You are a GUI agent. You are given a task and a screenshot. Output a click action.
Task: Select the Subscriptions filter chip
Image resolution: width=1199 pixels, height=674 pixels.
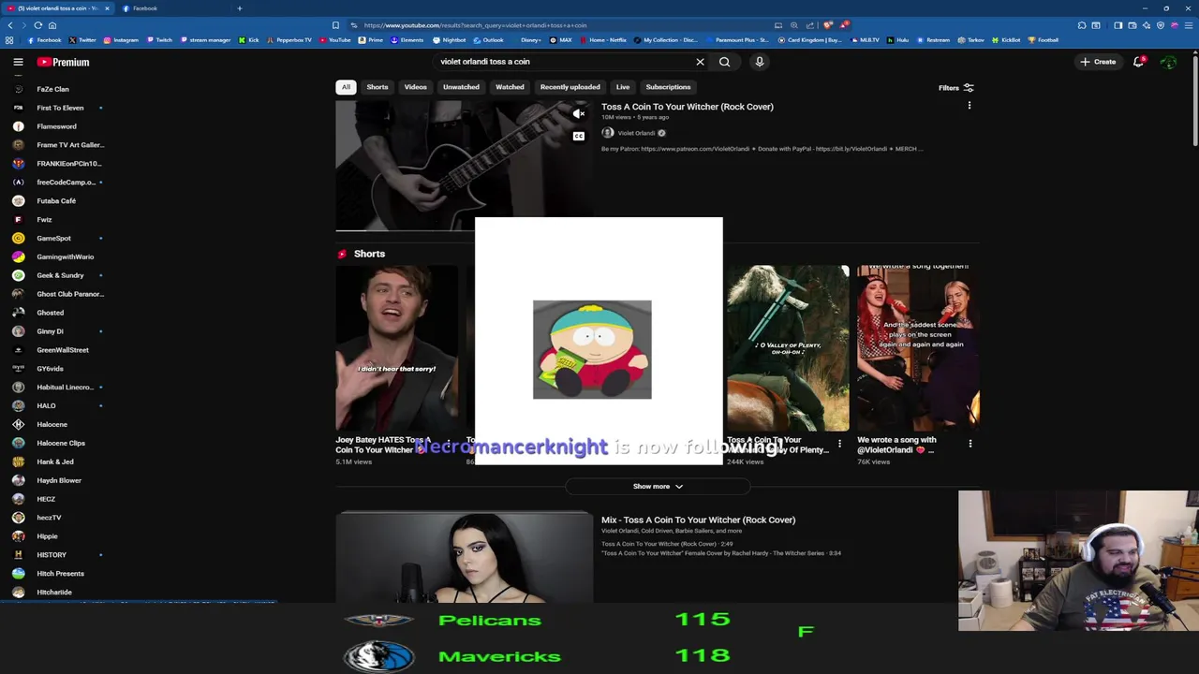click(668, 87)
